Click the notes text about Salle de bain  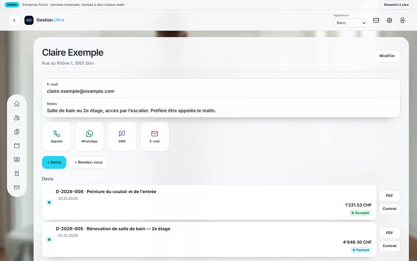point(131,111)
